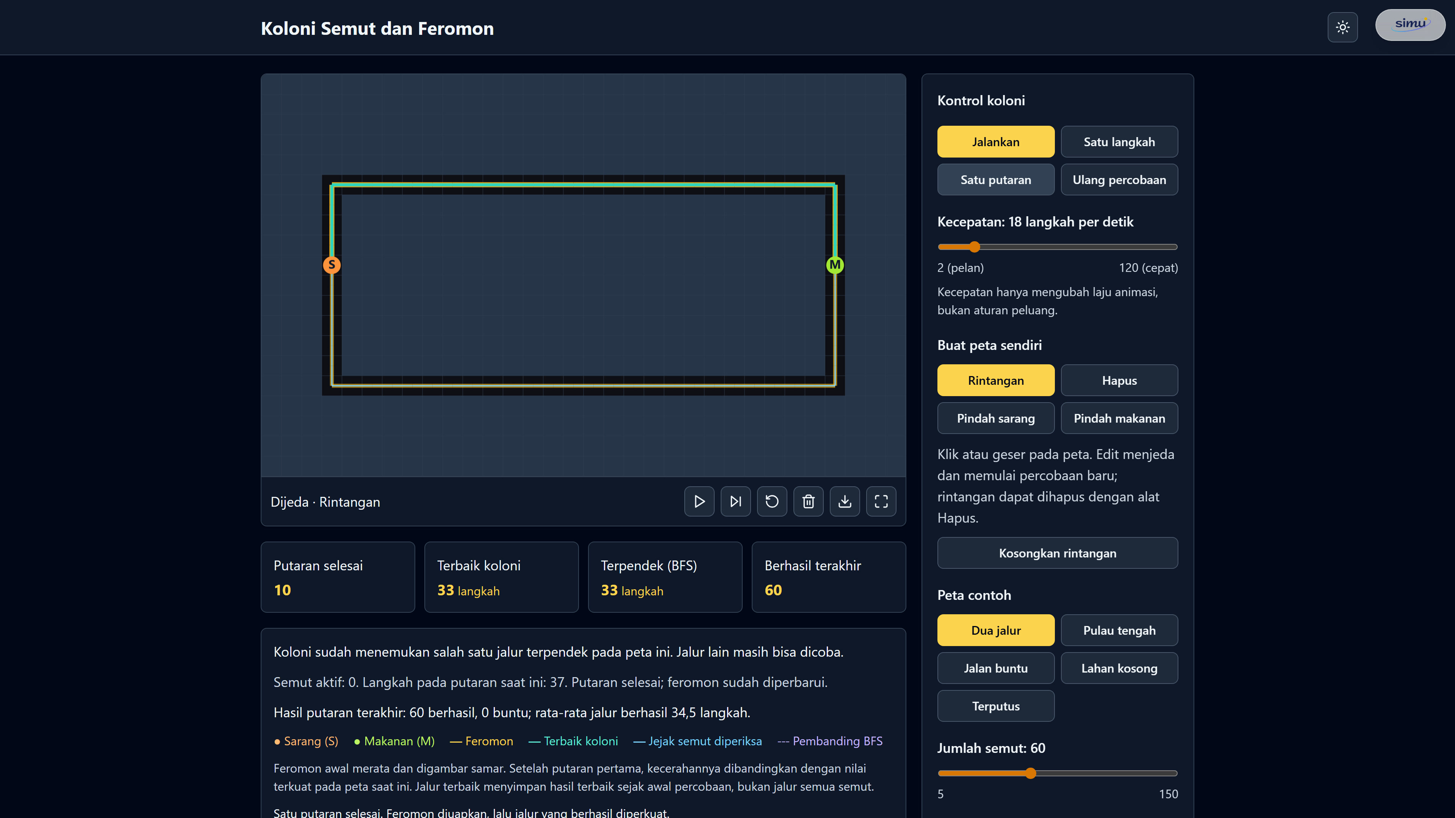Click the '120 (cepat)' slider label
The height and width of the screenshot is (818, 1455).
[x=1148, y=268]
